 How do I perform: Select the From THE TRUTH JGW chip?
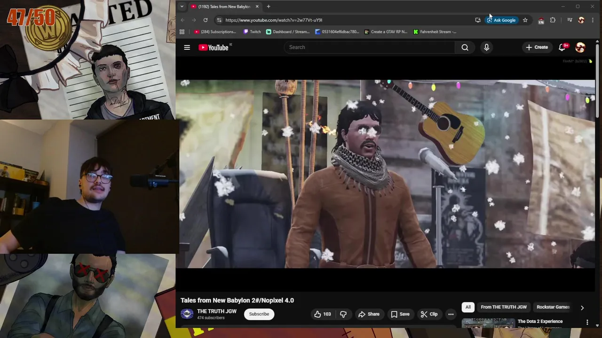click(x=503, y=307)
